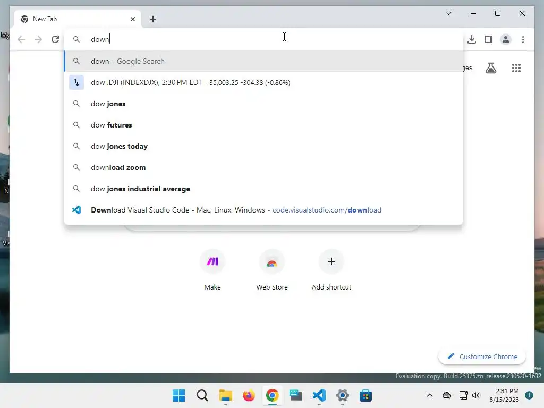Screen dimensions: 544x408
Task: Choose 'dow jones today' suggestion
Action: click(x=263, y=146)
